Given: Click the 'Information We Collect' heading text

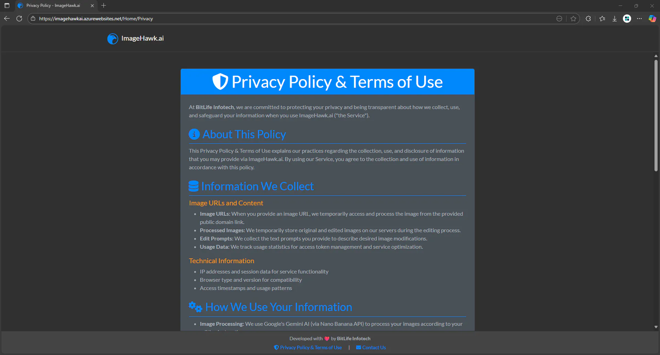Looking at the screenshot, I should (x=257, y=186).
